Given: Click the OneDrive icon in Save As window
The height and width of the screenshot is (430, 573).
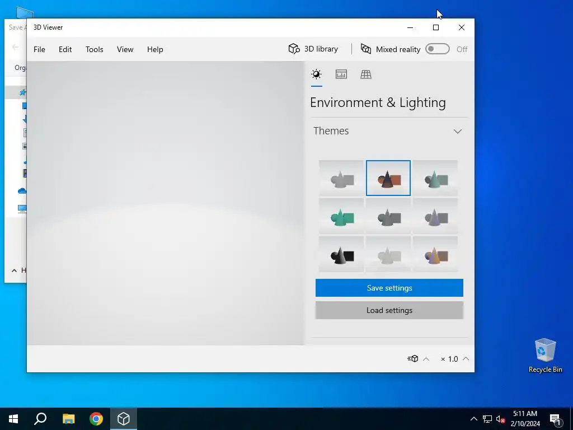Looking at the screenshot, I should coord(22,191).
